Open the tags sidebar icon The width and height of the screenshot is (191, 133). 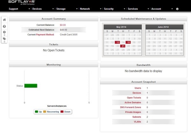[4, 39]
